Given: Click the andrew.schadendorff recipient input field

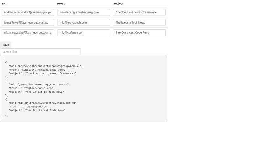Looking at the screenshot, I should click(28, 12).
